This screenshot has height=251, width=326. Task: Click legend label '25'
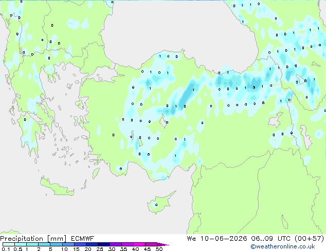100,249
